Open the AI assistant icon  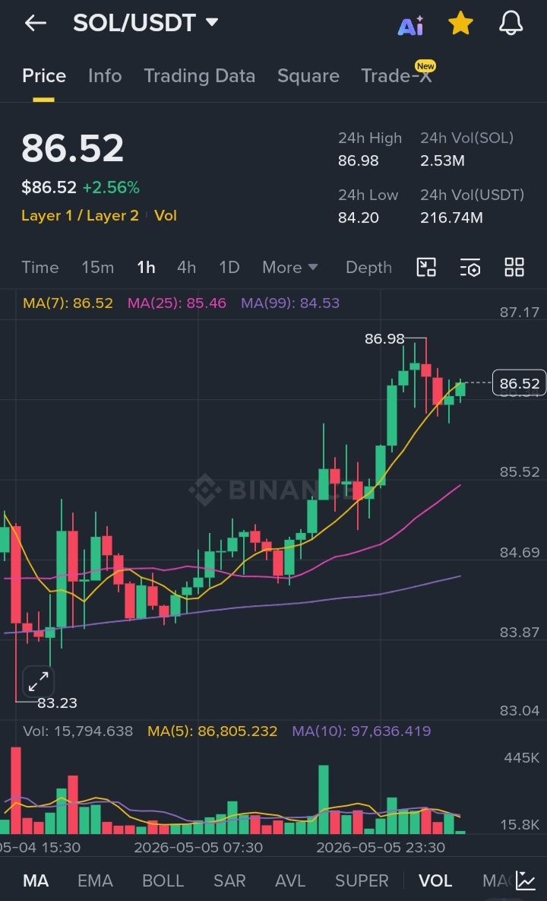click(x=410, y=24)
